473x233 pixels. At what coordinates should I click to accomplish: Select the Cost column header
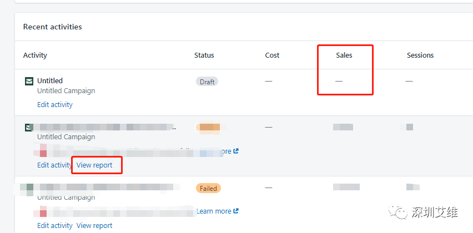(272, 55)
